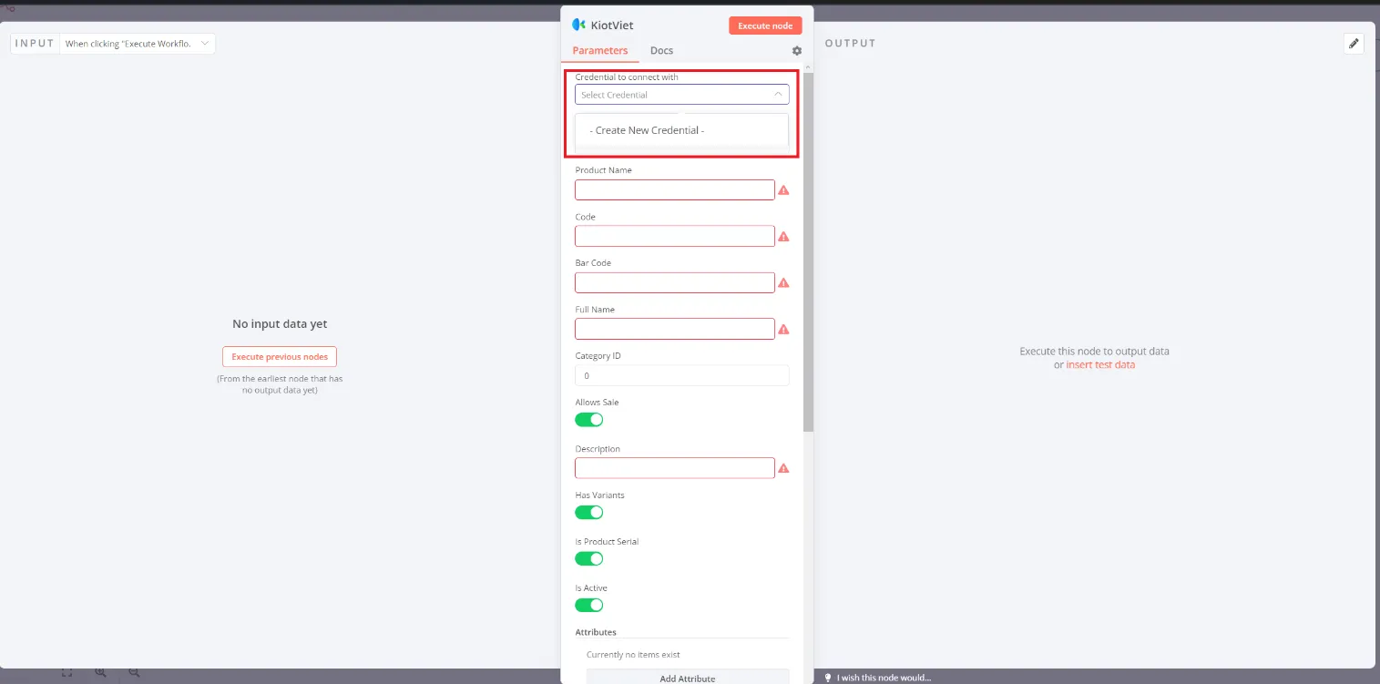1380x684 pixels.
Task: Click the zoom out magnifier icon
Action: click(x=134, y=672)
